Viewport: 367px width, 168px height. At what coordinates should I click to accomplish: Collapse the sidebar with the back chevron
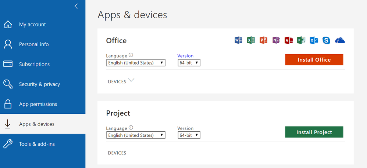click(x=76, y=6)
